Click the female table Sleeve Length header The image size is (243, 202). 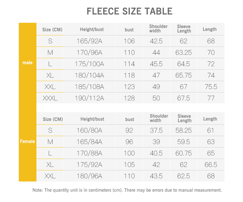(184, 118)
